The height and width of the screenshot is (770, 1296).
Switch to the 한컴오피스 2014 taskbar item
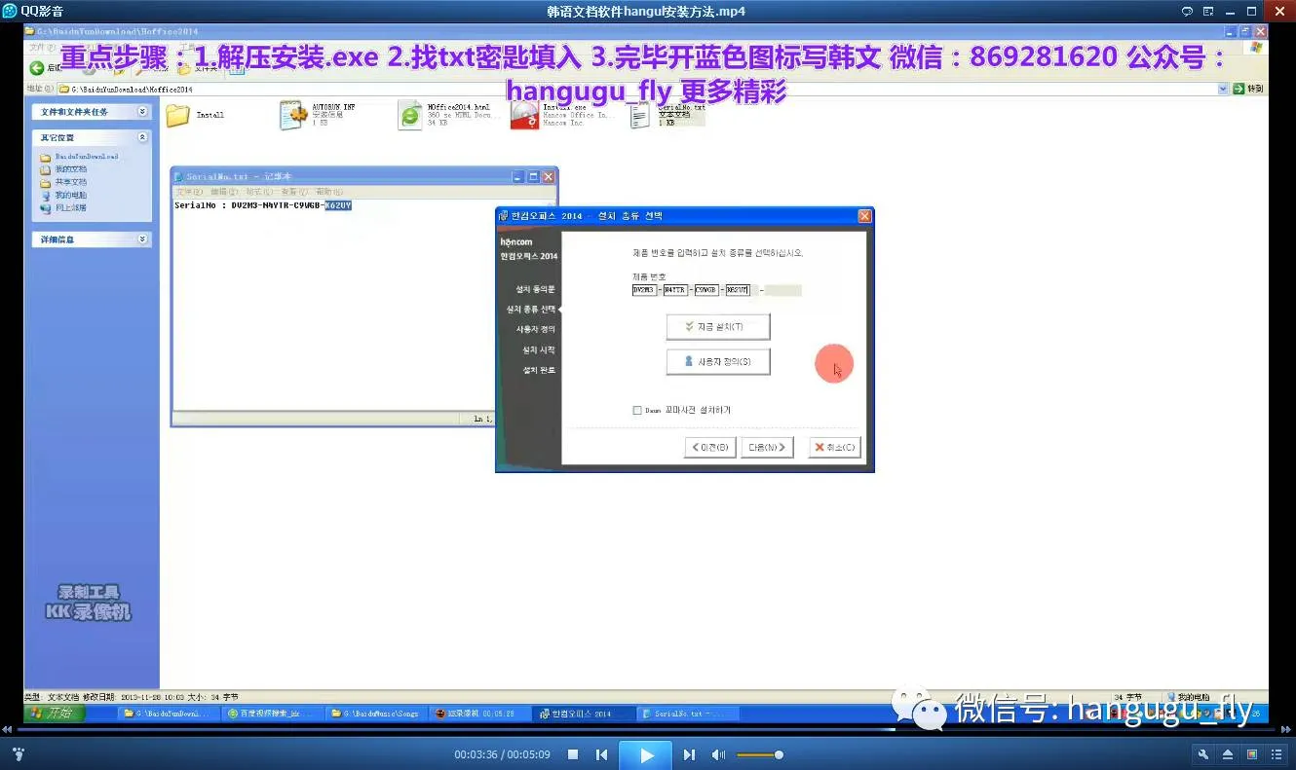pos(584,714)
